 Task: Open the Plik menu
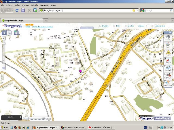point(2,5)
